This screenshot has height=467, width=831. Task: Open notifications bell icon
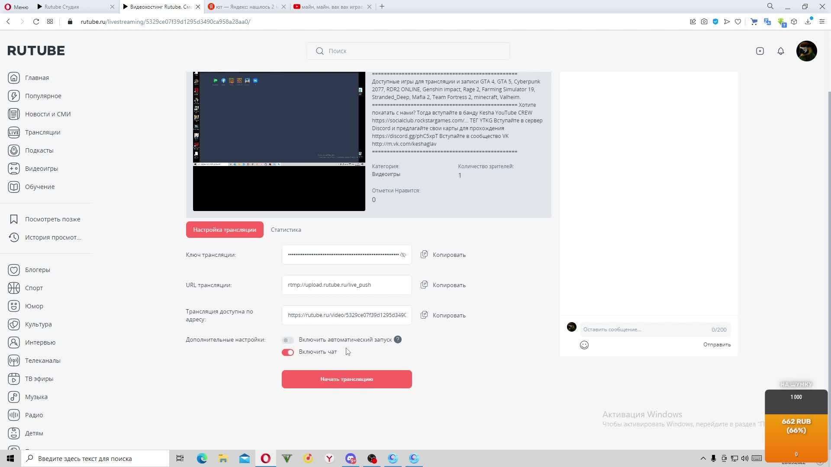coord(781,51)
